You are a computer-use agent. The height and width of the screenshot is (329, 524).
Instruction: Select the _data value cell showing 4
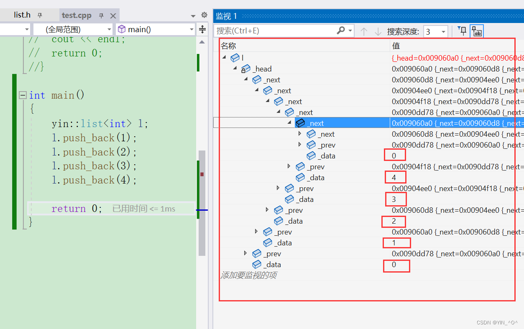coord(394,177)
